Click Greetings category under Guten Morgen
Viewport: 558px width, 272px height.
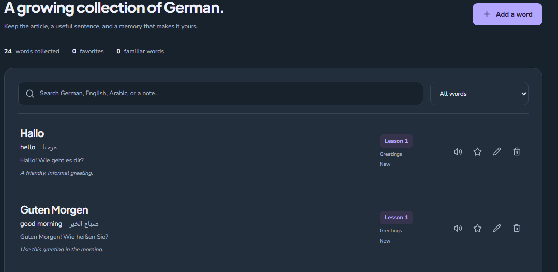tap(391, 231)
